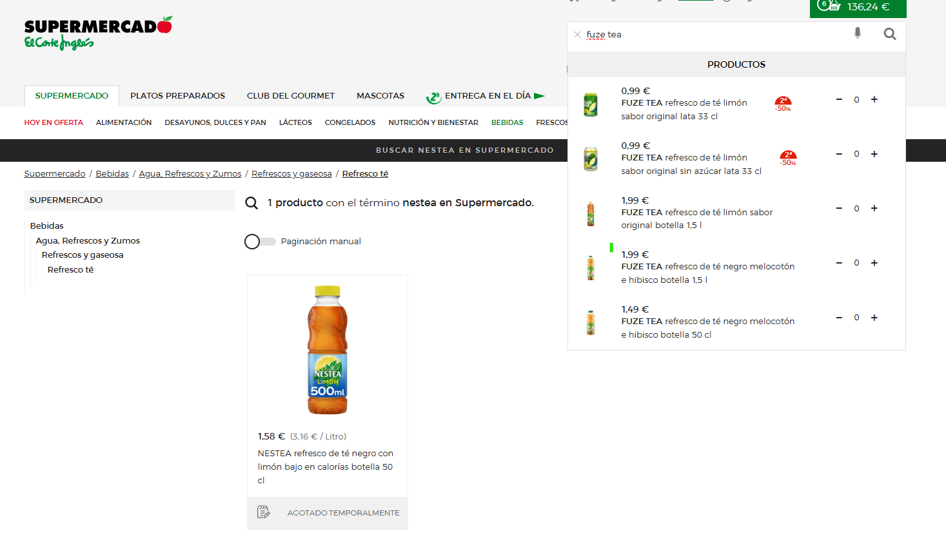Open FUZE TEA negro melocotón hibisco 50 cl
The height and width of the screenshot is (549, 946).
(708, 328)
